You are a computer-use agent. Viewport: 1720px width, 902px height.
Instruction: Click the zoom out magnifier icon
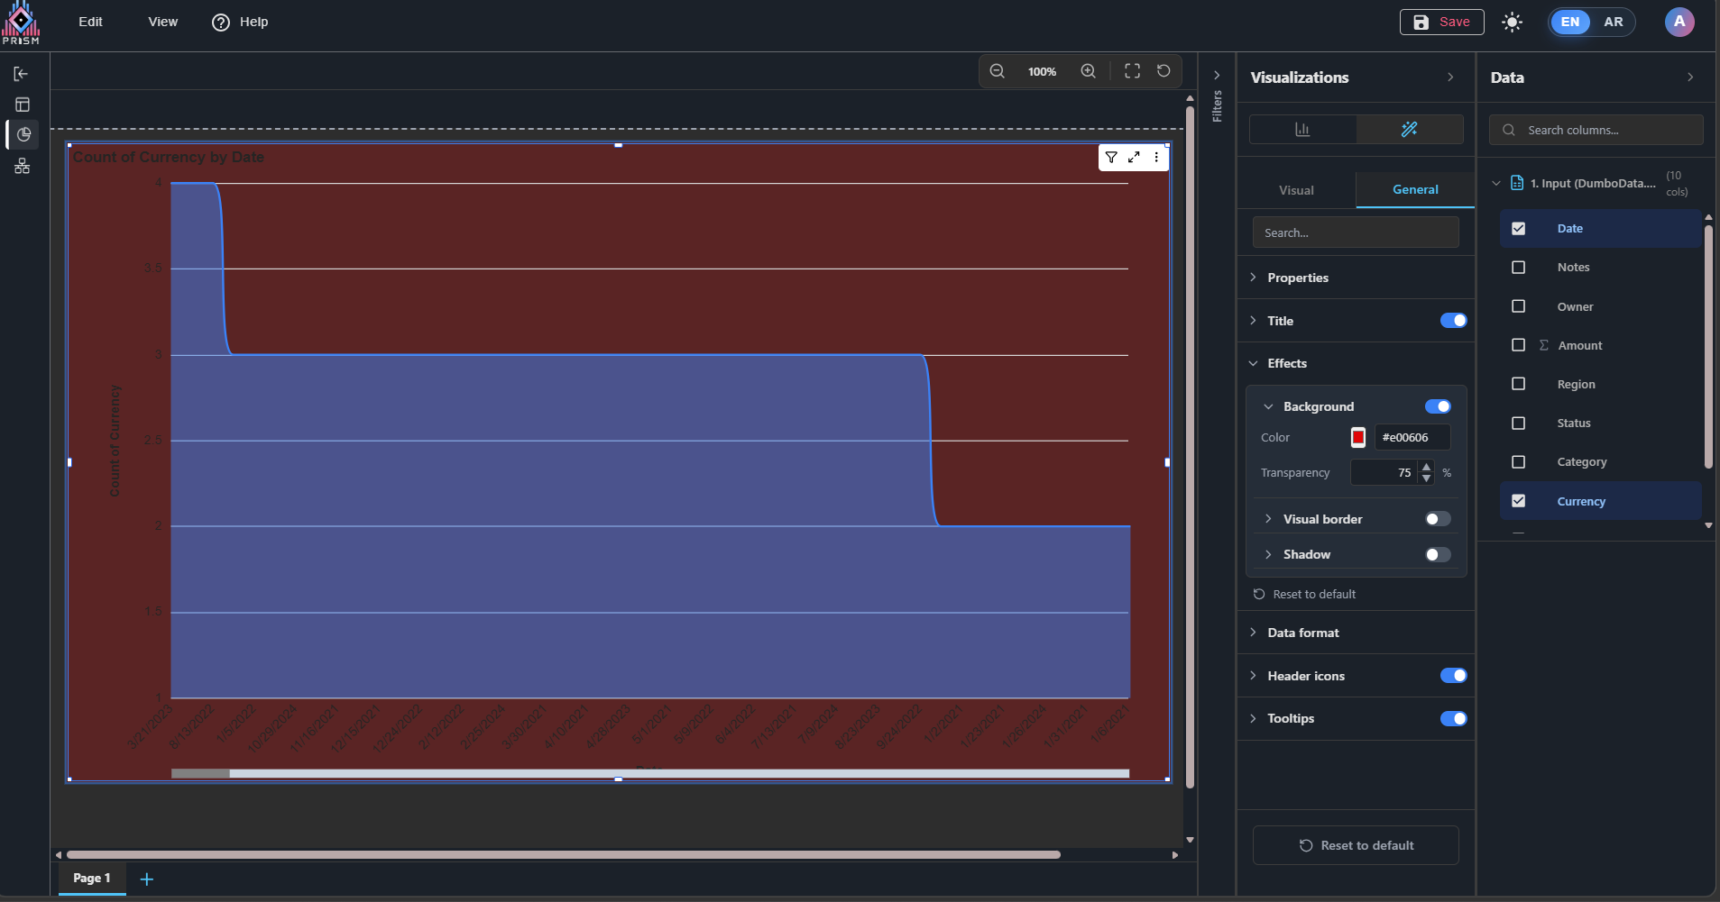click(x=997, y=71)
